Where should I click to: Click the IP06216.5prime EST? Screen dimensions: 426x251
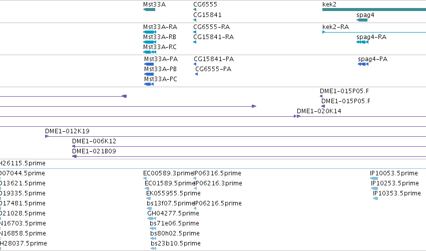195,208
